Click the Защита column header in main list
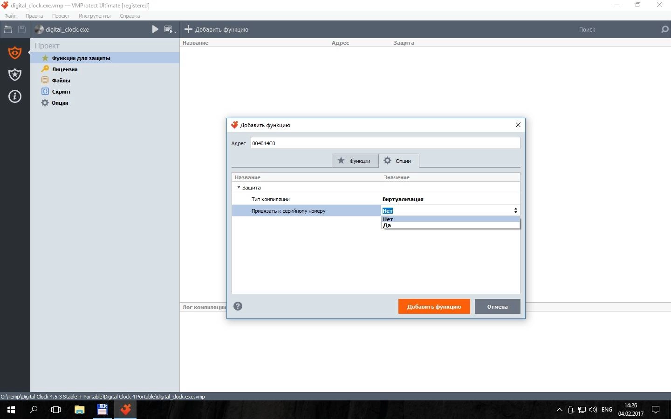The image size is (671, 419). tap(404, 43)
